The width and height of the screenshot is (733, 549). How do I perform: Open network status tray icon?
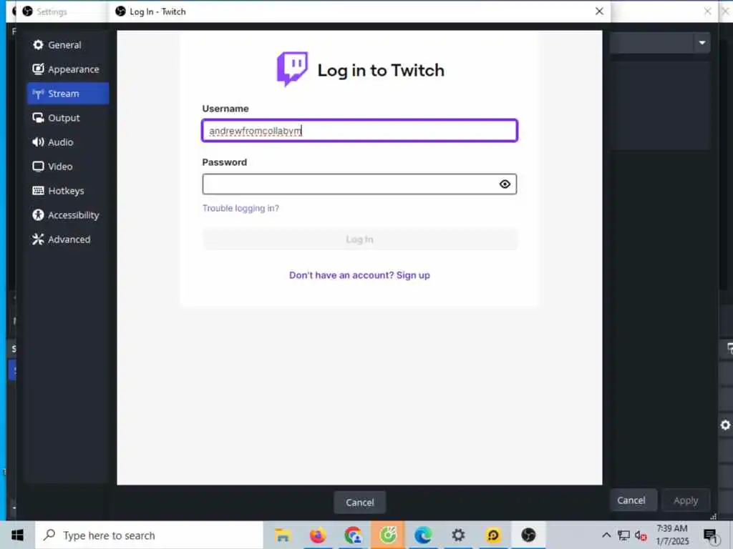click(623, 535)
